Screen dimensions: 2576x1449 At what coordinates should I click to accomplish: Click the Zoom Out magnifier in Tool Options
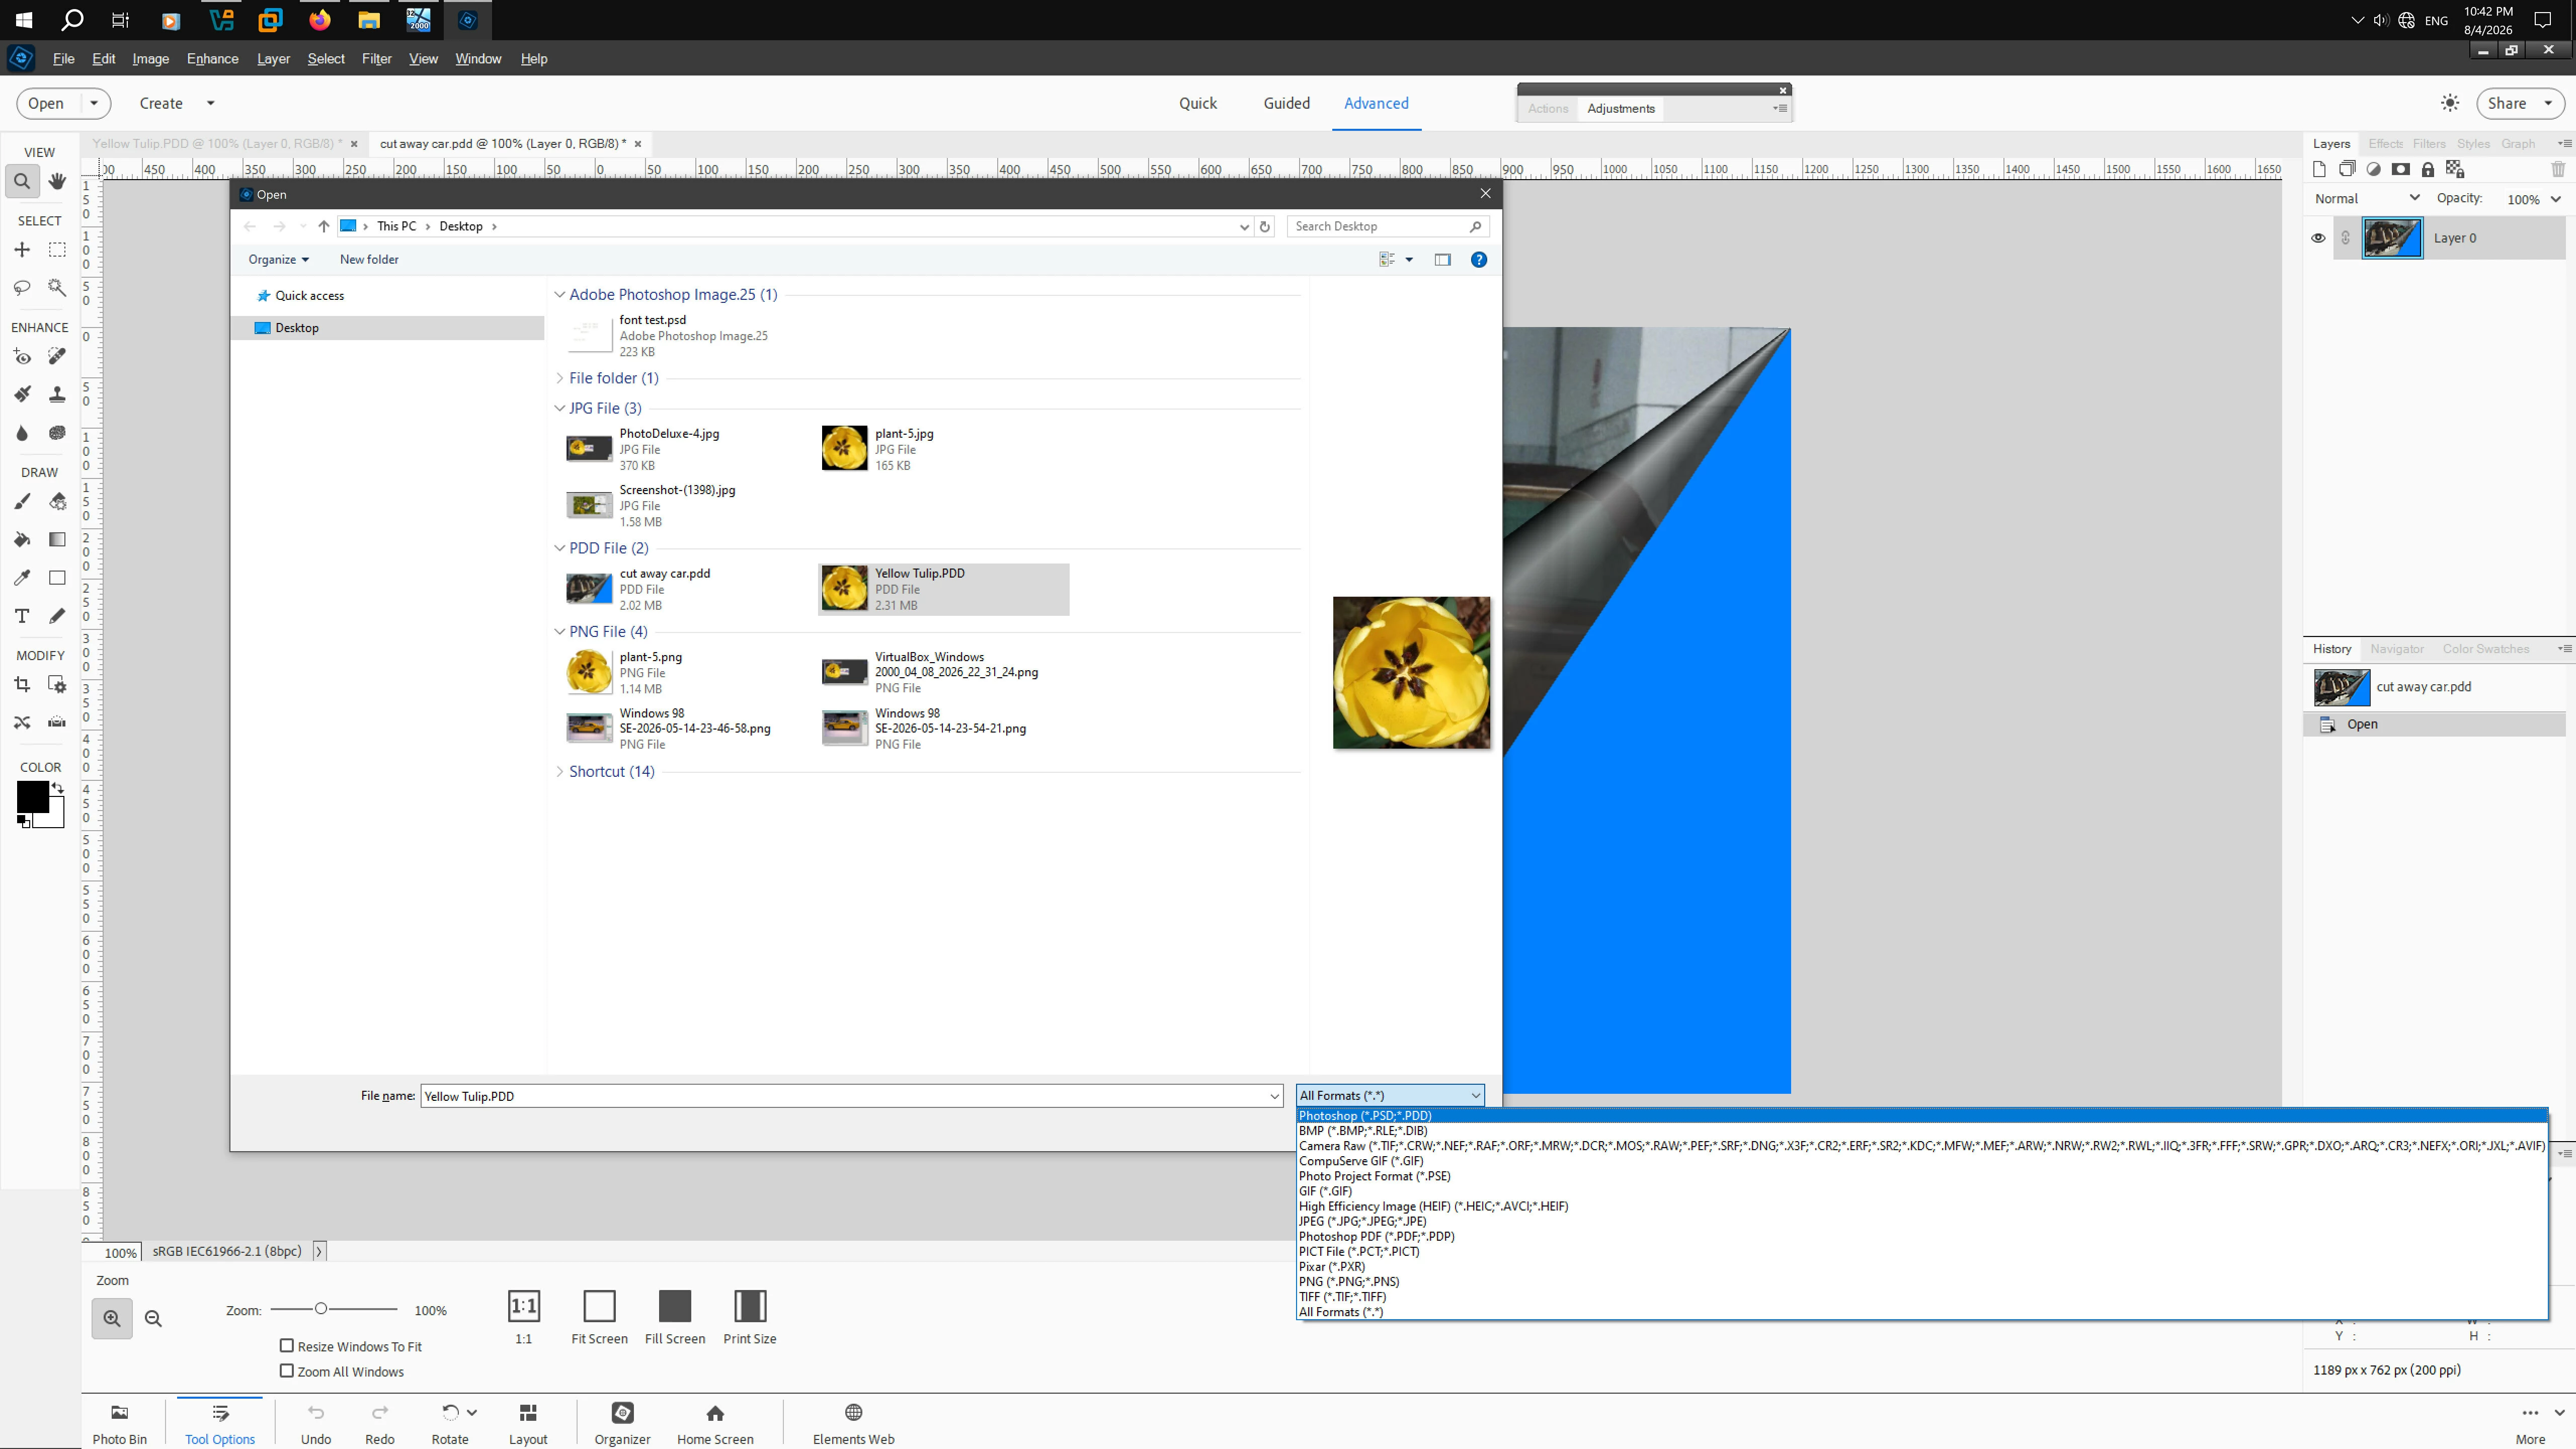153,1319
